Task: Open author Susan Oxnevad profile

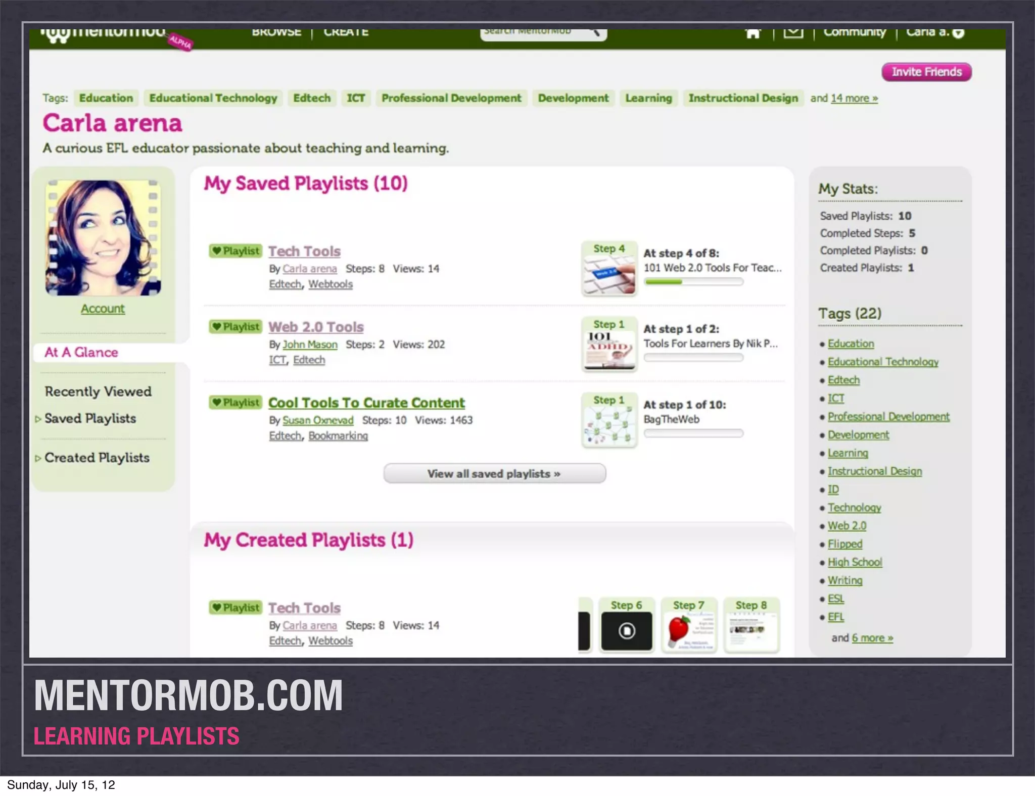Action: [x=318, y=420]
